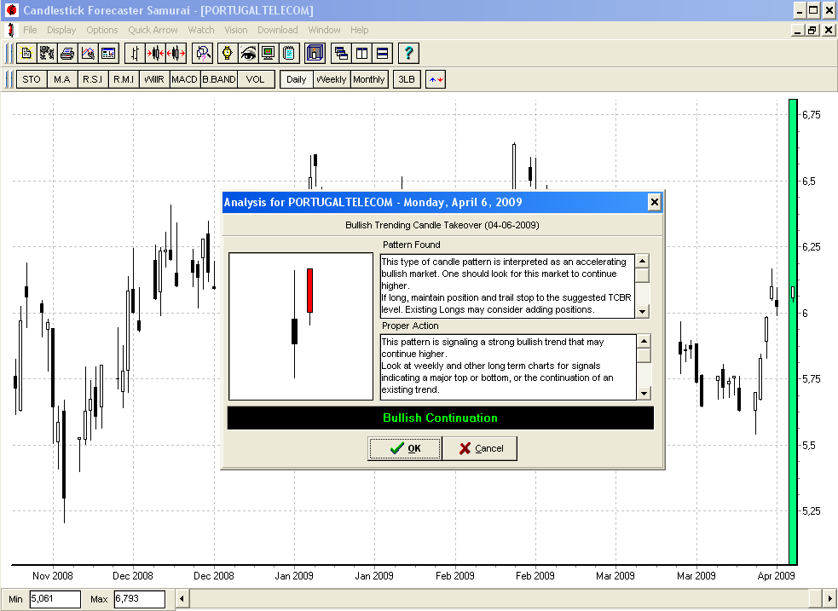This screenshot has height=611, width=838.
Task: Click the new document toolbar icon
Action: (x=26, y=53)
